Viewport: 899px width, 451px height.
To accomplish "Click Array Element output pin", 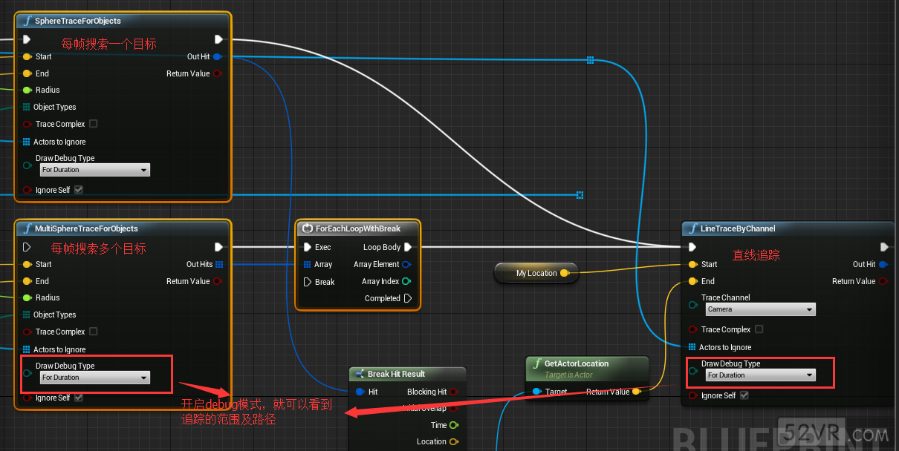I will point(406,264).
